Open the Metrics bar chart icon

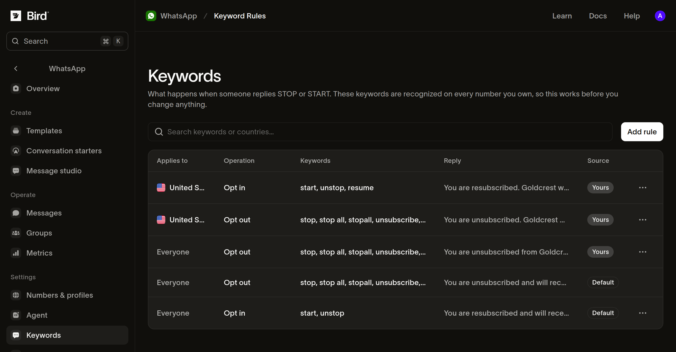[x=16, y=253]
